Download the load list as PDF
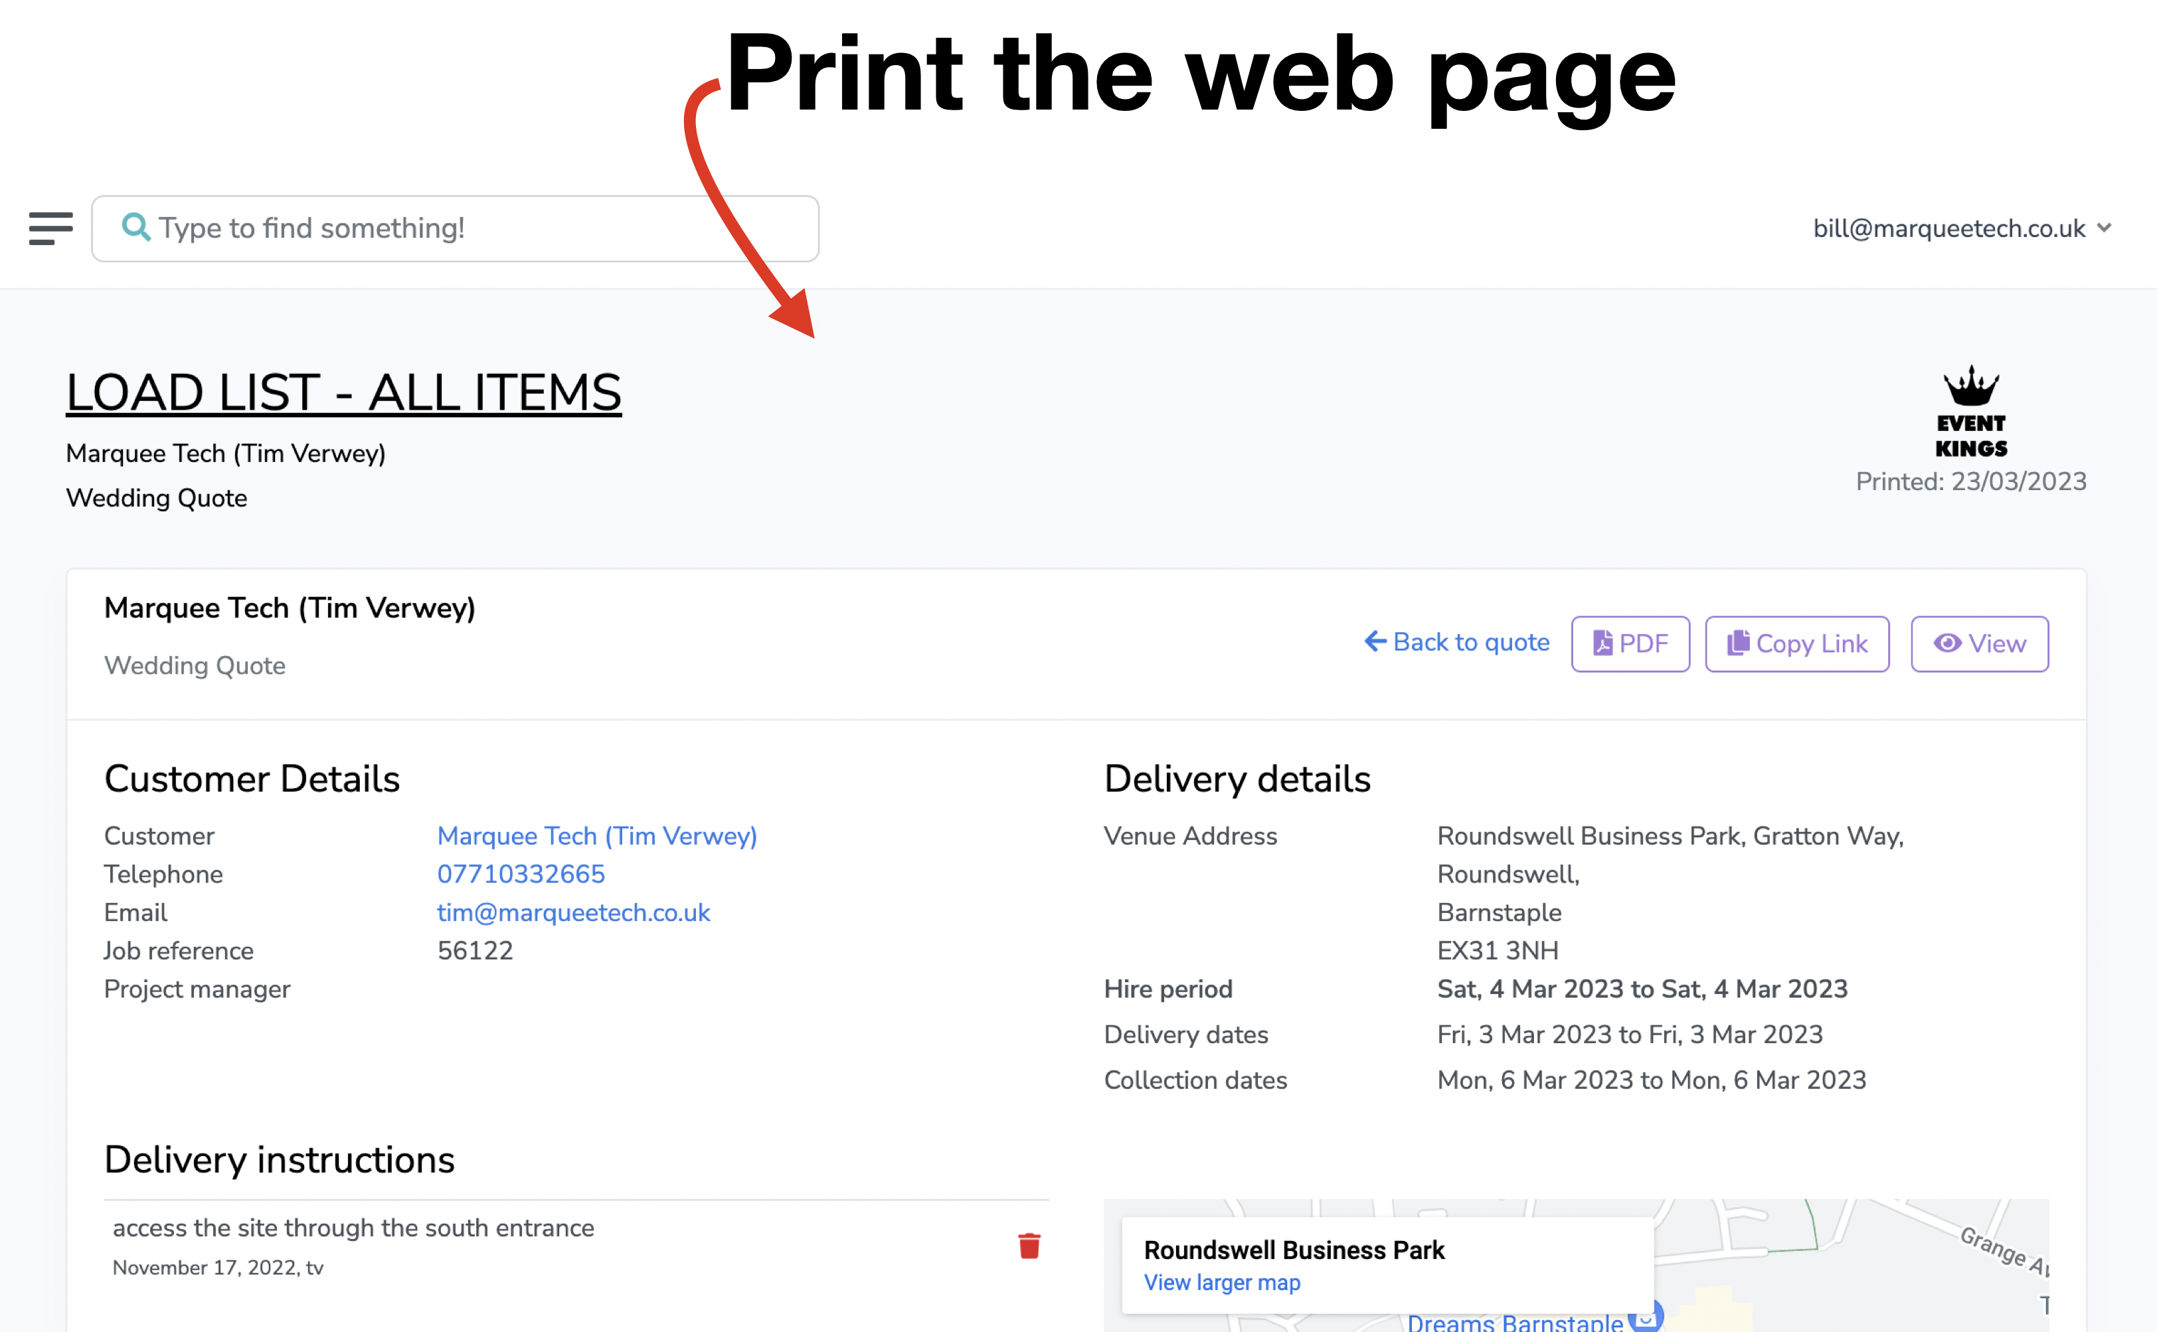Screen dimensions: 2157x1332 (1630, 643)
